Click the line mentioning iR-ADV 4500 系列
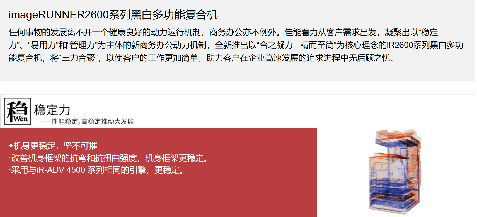The height and width of the screenshot is (217, 477). [x=97, y=170]
